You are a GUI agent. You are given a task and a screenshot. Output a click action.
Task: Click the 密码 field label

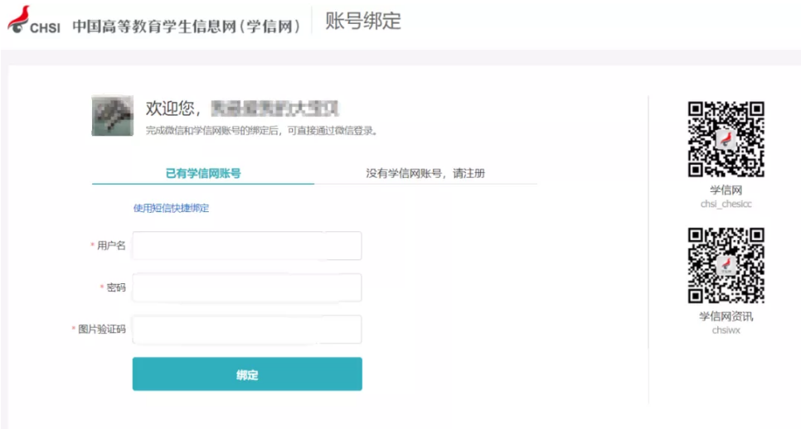point(115,287)
